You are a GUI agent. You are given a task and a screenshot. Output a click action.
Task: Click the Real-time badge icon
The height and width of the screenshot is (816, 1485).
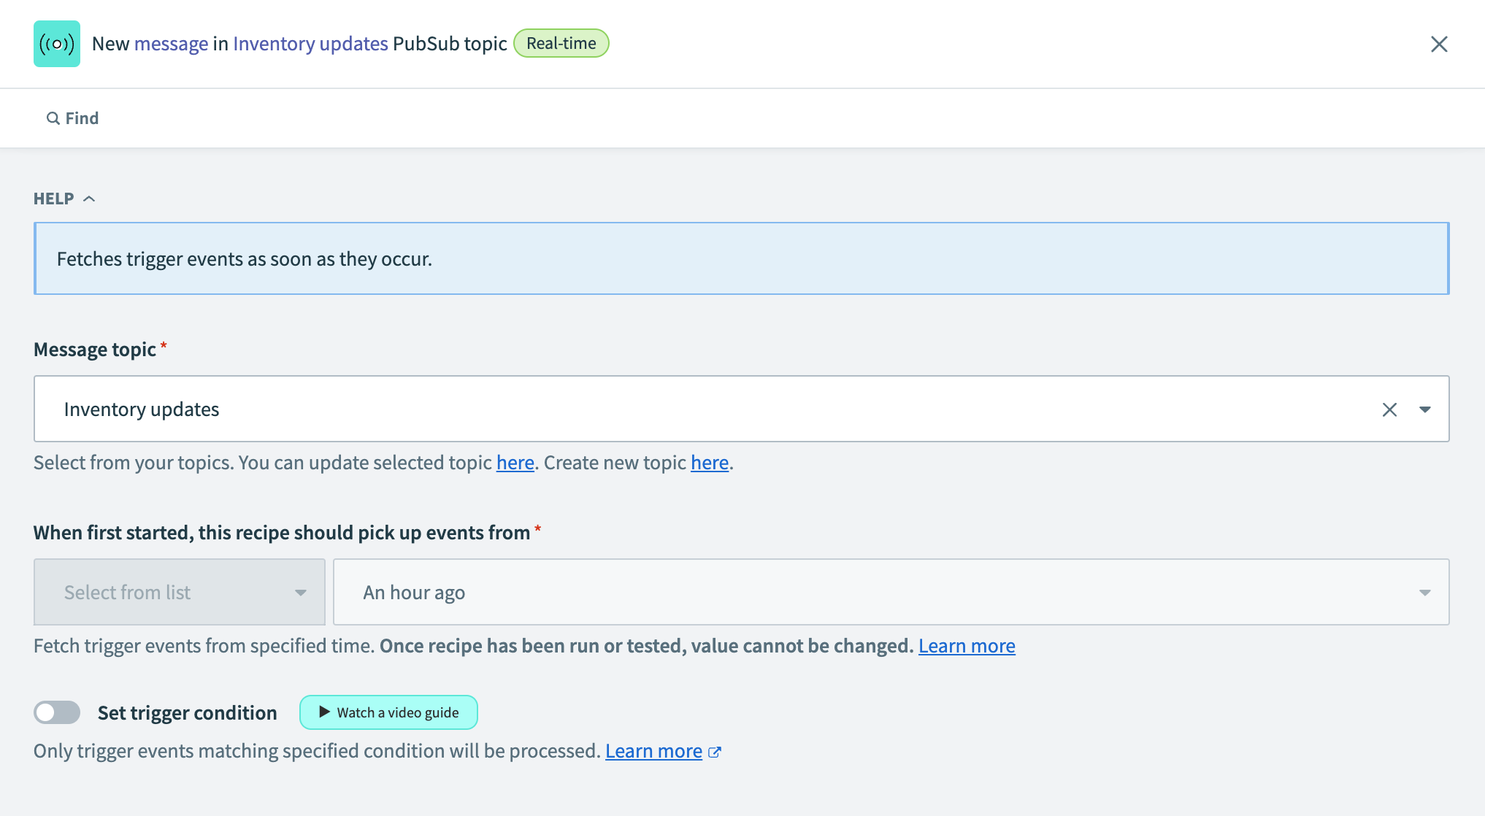[x=561, y=42]
